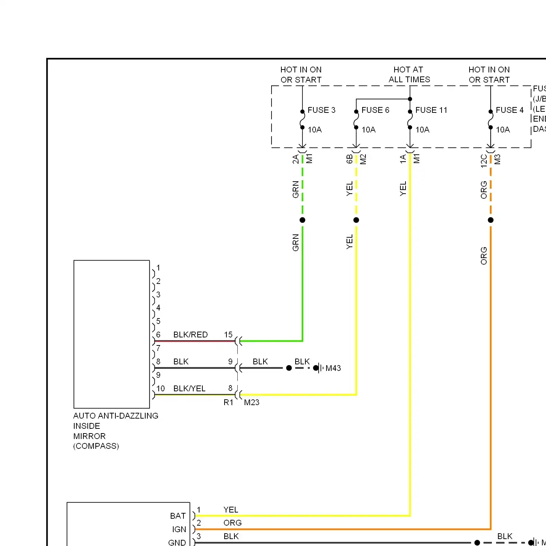The image size is (546, 546).
Task: Select the BAT terminal label
Action: point(178,516)
